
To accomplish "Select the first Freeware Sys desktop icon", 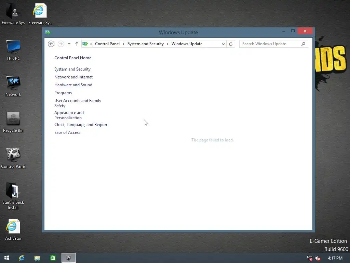I will tap(13, 14).
